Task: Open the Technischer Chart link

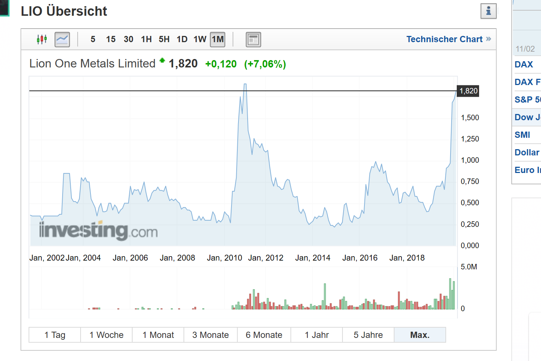Action: 444,39
